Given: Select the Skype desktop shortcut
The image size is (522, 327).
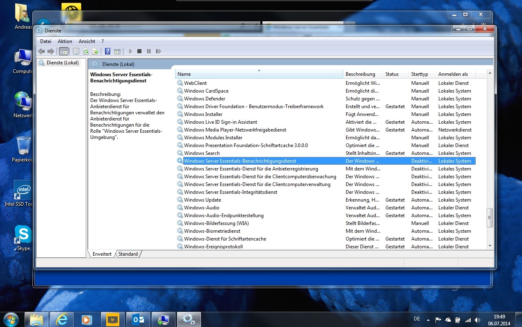Looking at the screenshot, I should (x=23, y=238).
